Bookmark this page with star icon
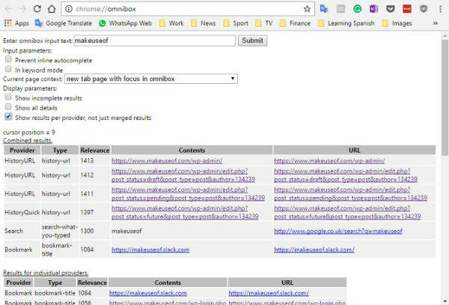The height and width of the screenshot is (305, 449). pyautogui.click(x=307, y=9)
